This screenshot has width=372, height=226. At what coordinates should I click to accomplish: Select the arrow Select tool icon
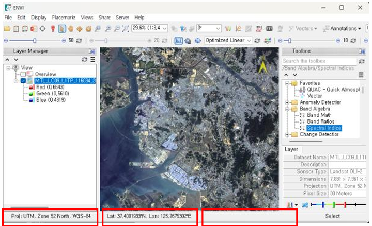tap(62, 29)
